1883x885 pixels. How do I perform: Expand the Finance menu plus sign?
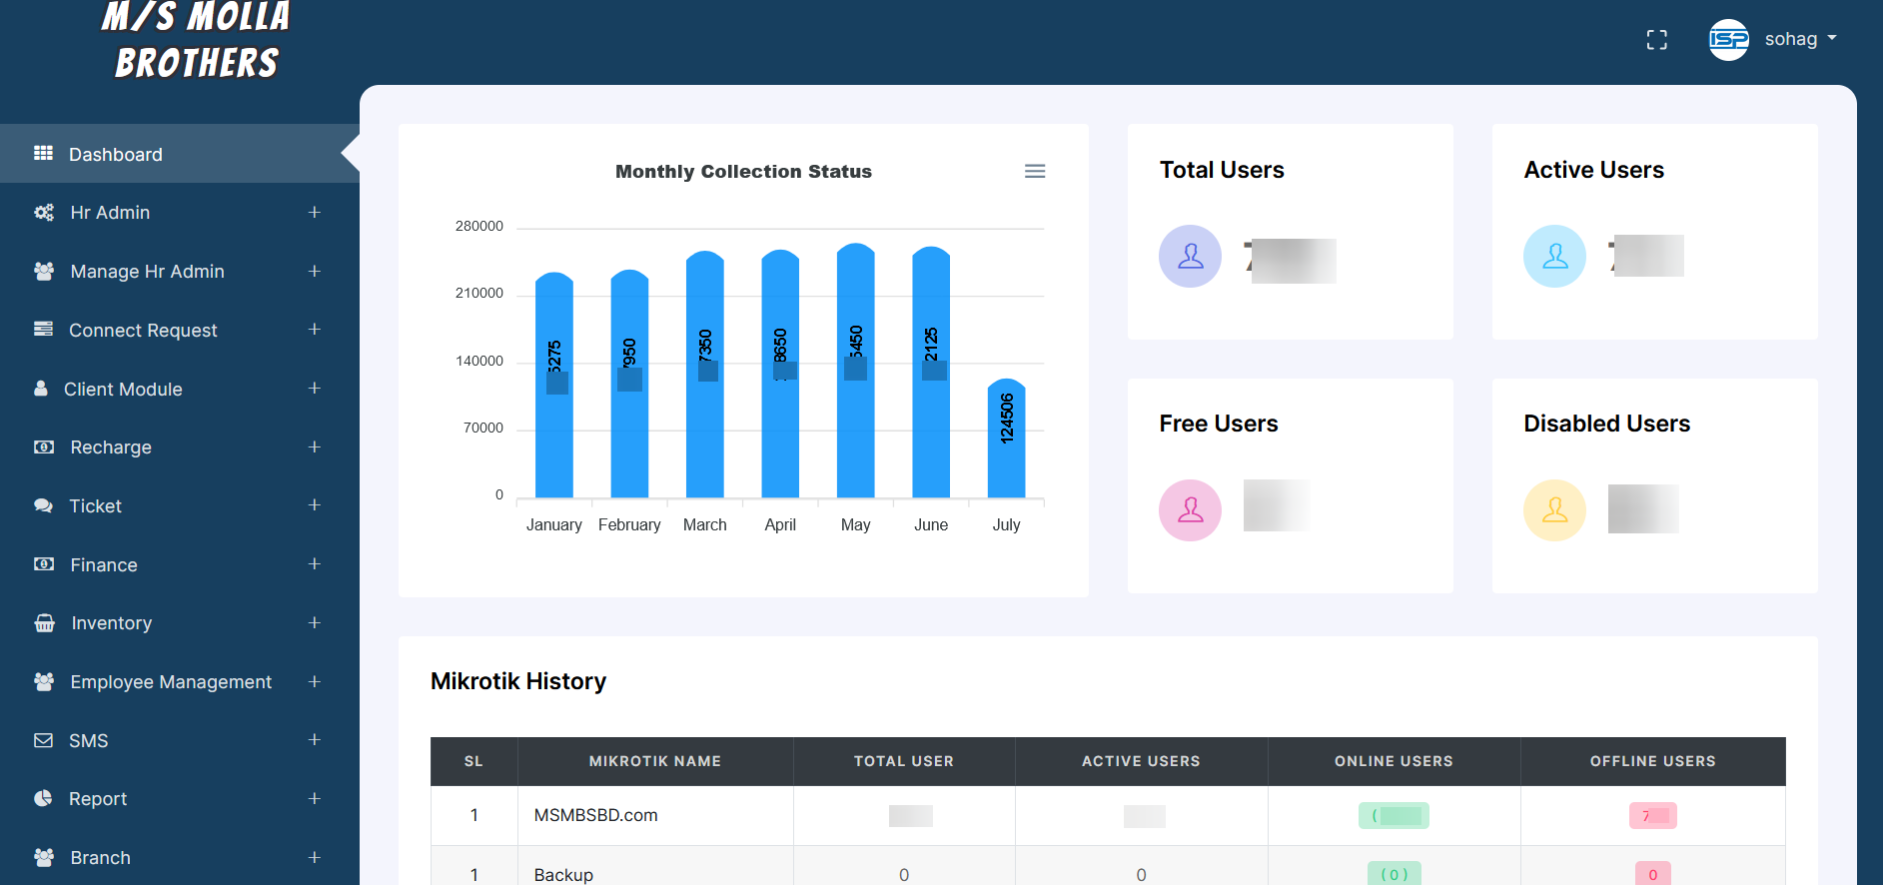pyautogui.click(x=314, y=564)
